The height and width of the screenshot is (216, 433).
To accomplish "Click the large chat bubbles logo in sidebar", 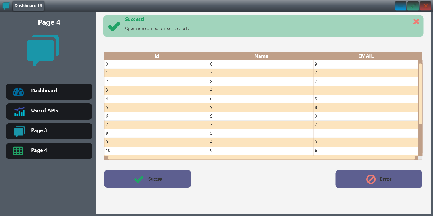I will [x=43, y=50].
